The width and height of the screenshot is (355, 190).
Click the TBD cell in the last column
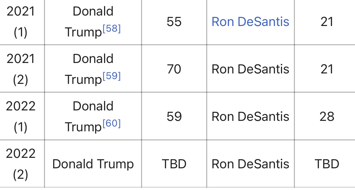327,164
